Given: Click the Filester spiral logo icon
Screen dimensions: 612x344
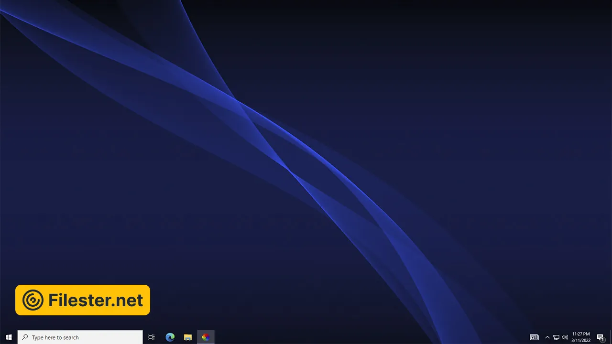Looking at the screenshot, I should (33, 300).
